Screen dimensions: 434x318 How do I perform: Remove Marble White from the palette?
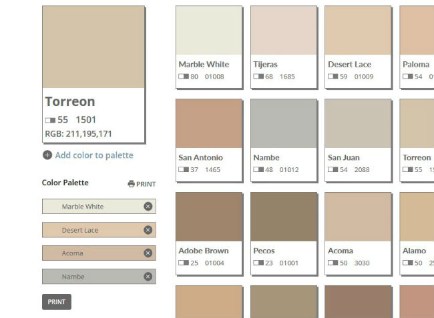[x=148, y=206]
